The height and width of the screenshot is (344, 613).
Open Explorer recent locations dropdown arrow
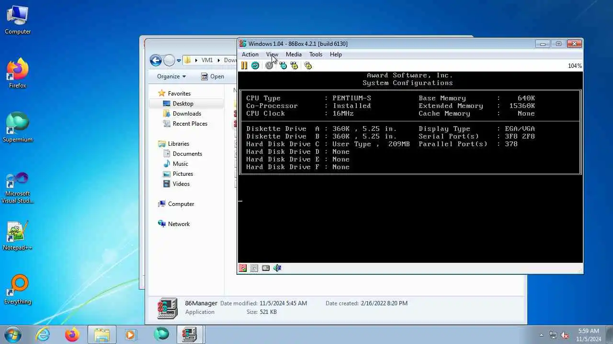[179, 61]
